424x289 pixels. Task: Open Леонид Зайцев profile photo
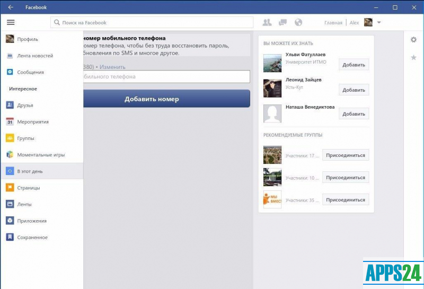coord(272,88)
